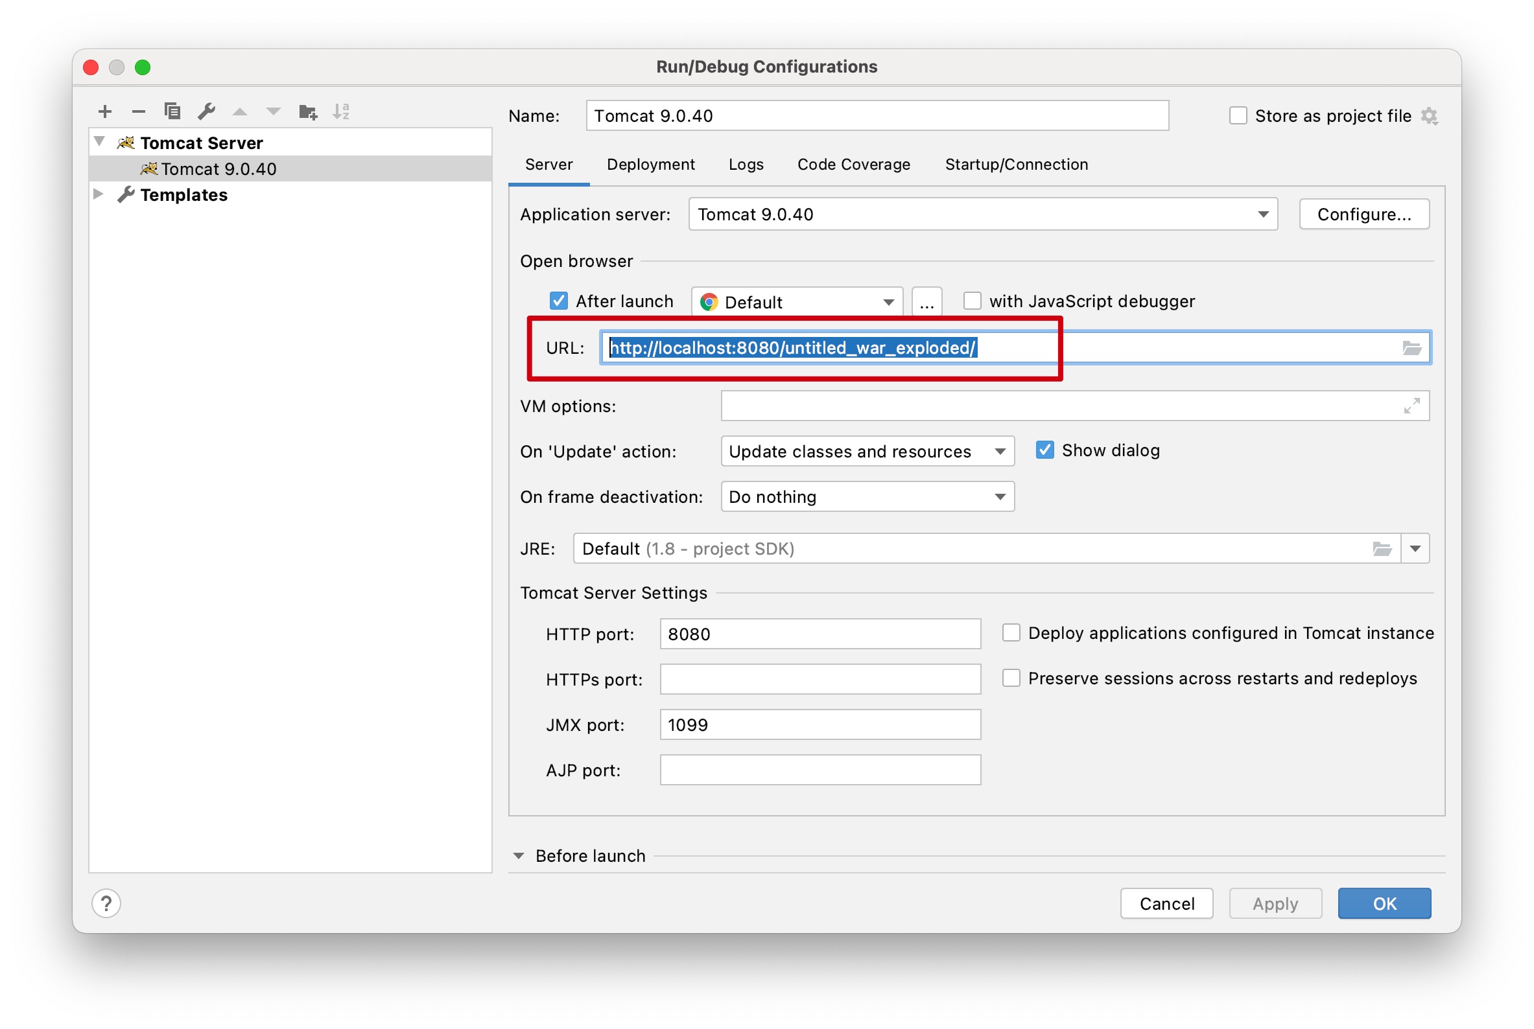Open the help question mark button

(106, 904)
